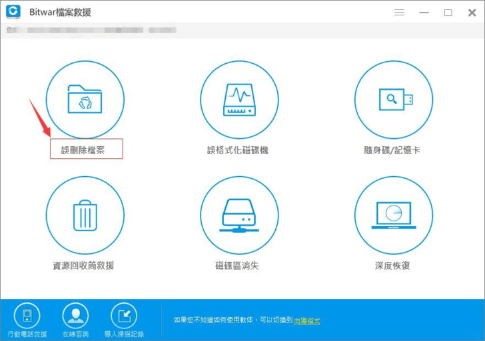485x341 pixels.
Task: Click the 深度恢復 label
Action: point(392,266)
